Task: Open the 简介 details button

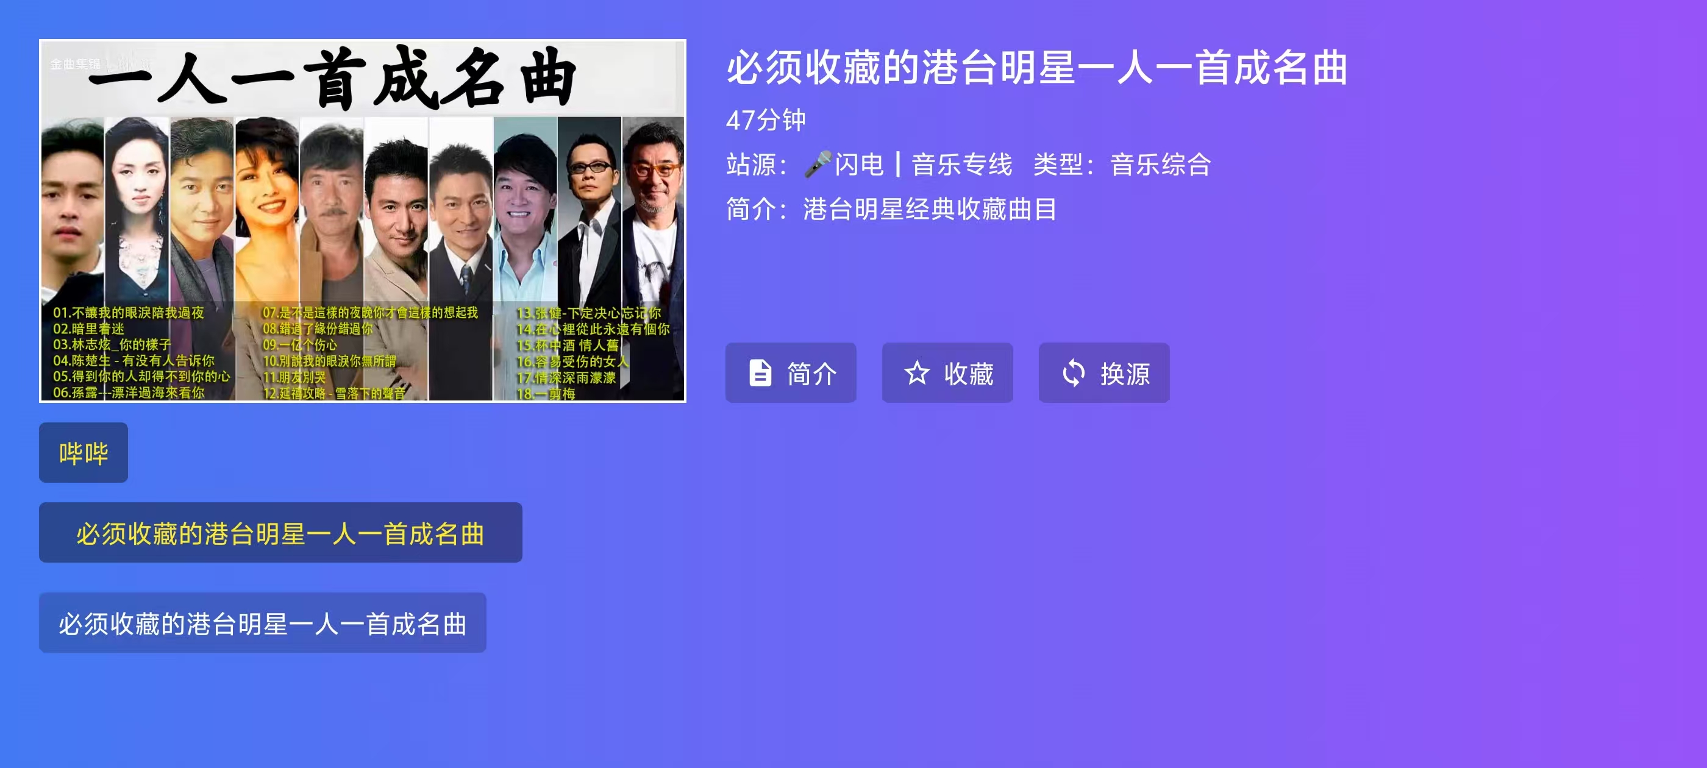Action: [x=791, y=372]
